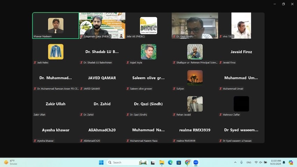Open the weather widget showing 87°F Smoke
This screenshot has width=297, height=167.
point(10,162)
